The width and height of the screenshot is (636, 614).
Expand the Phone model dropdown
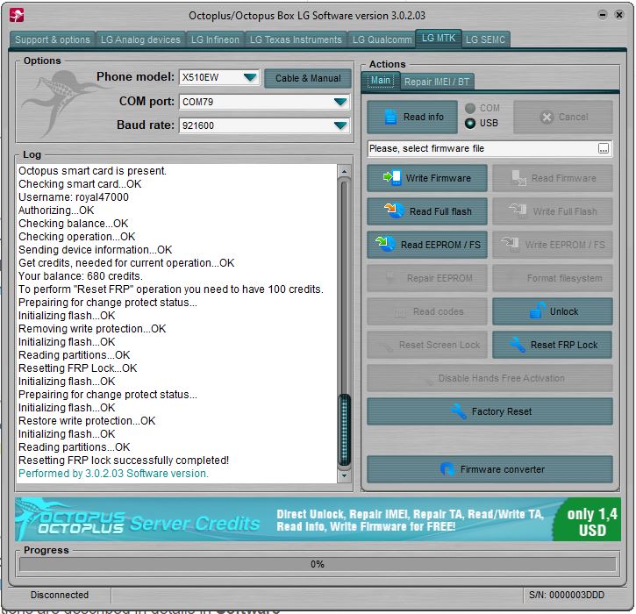(x=250, y=78)
